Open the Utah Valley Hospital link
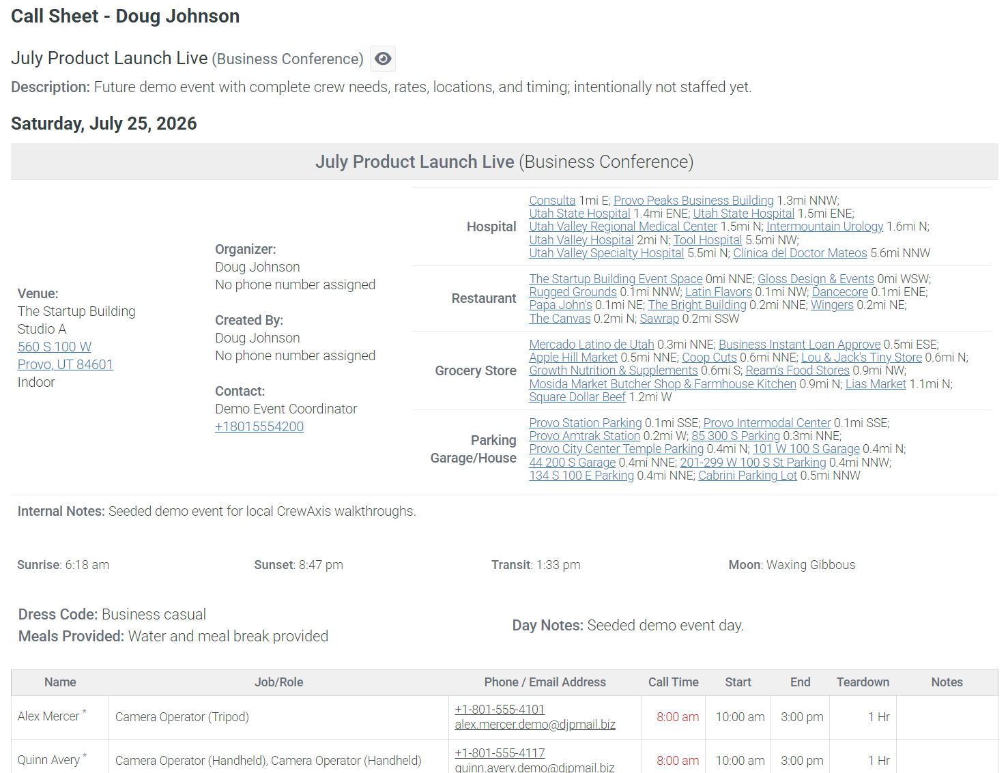Viewport: 1008px width, 773px height. click(581, 240)
